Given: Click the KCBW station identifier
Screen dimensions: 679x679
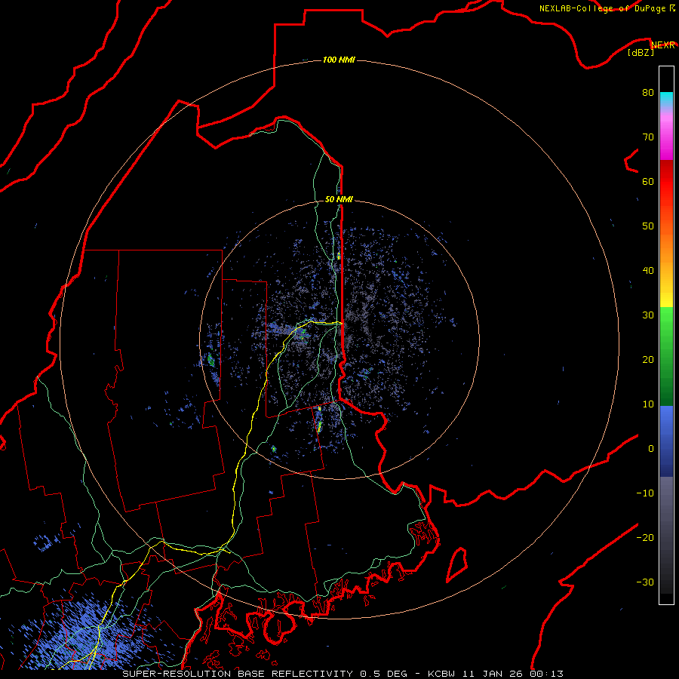Looking at the screenshot, I should (444, 674).
